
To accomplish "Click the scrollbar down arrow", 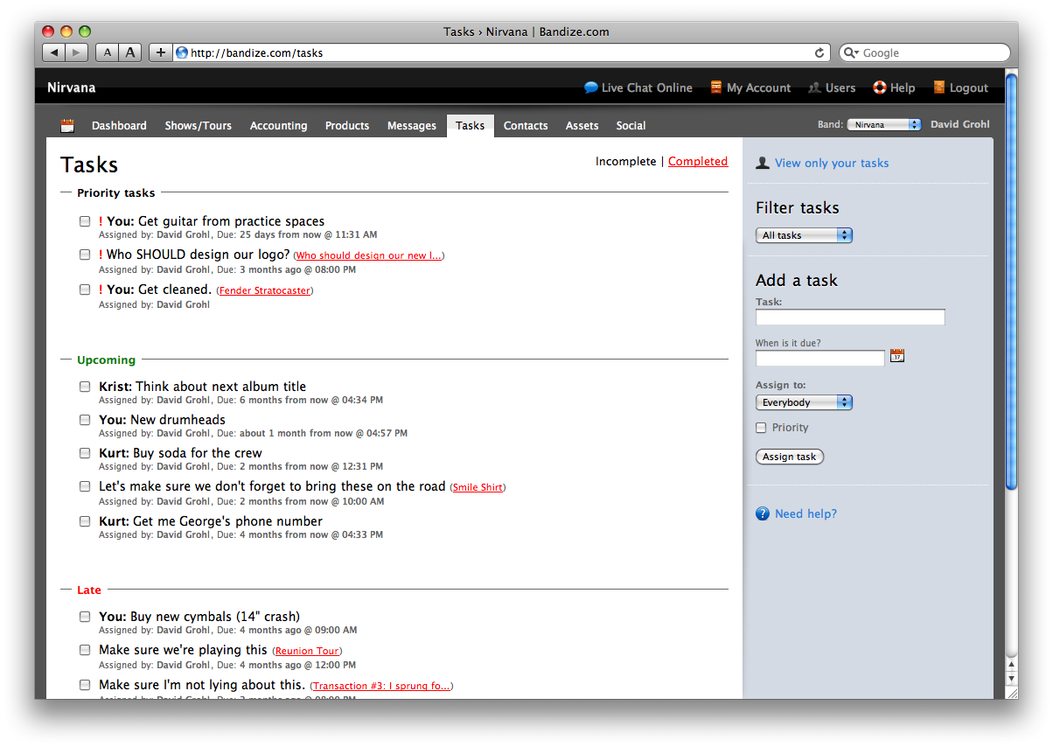I will point(1012,679).
